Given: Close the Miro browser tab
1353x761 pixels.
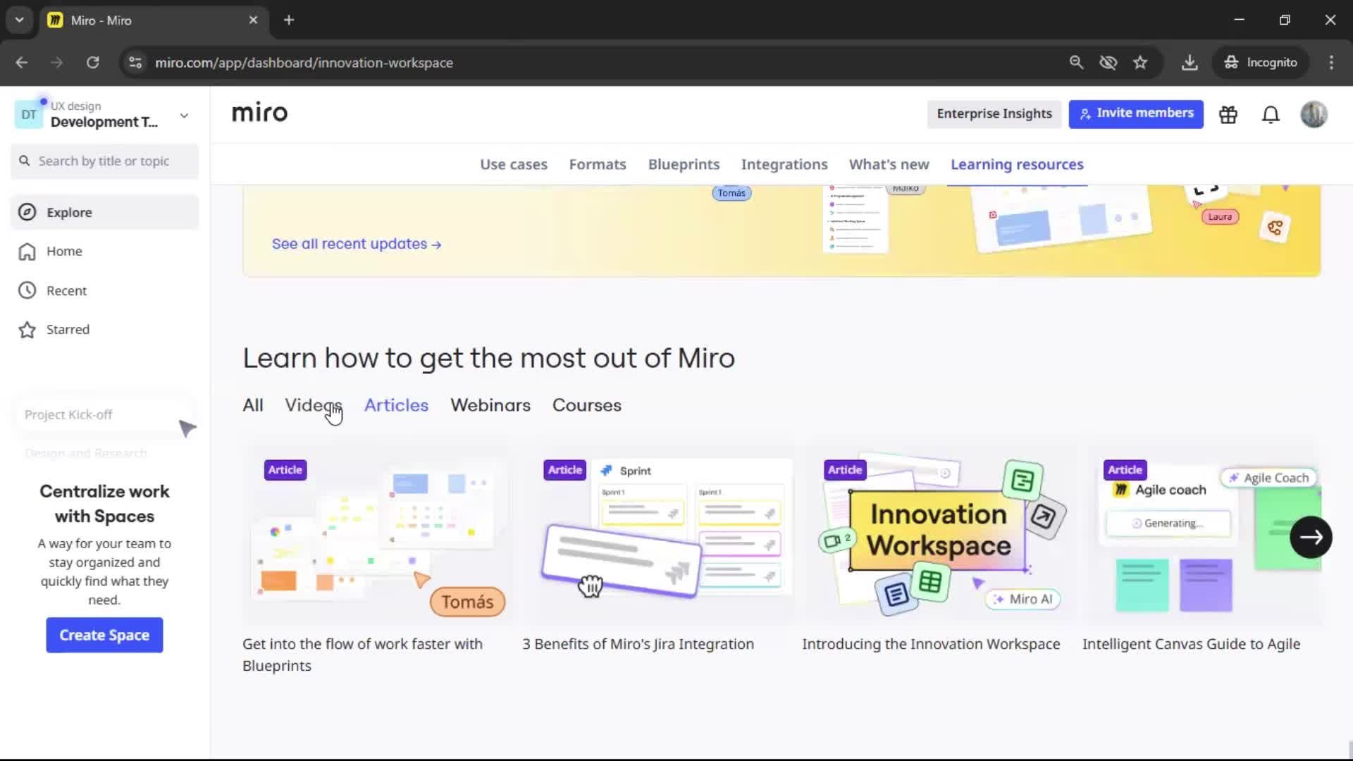Looking at the screenshot, I should [x=253, y=20].
